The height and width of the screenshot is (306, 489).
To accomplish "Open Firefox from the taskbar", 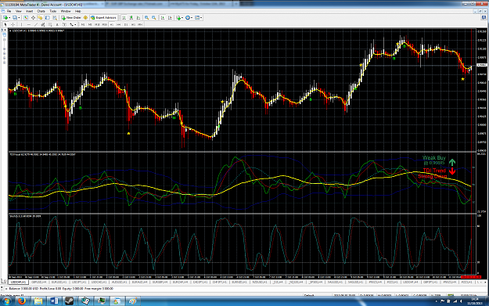I will click(22, 301).
